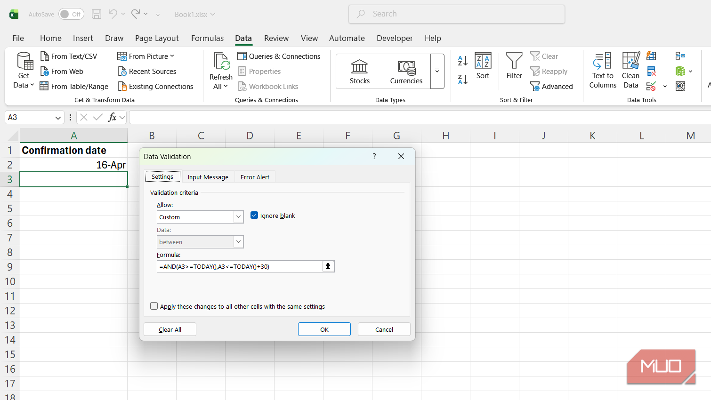This screenshot has width=711, height=400.
Task: Open the Undo history dropdown
Action: 123,14
